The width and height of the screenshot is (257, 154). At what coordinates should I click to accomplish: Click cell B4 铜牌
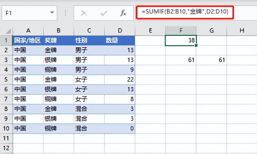[59, 70]
